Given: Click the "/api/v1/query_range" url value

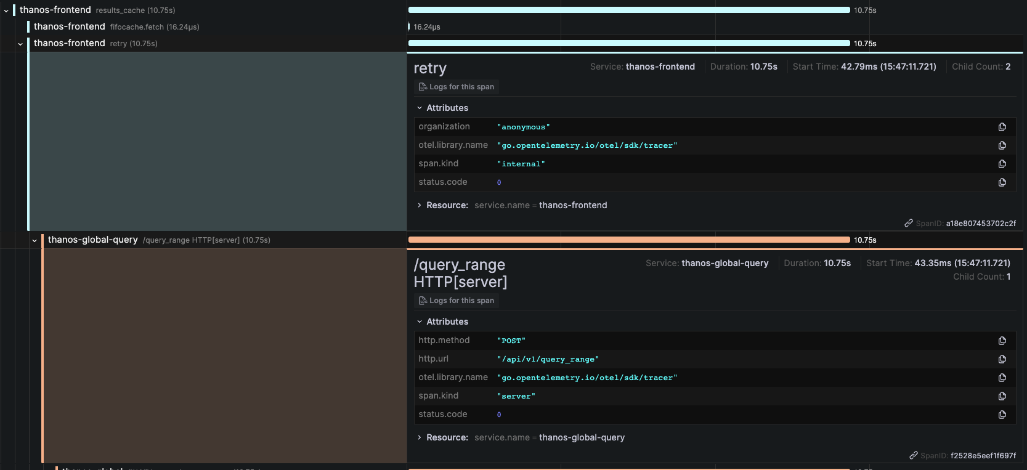Looking at the screenshot, I should click(548, 359).
